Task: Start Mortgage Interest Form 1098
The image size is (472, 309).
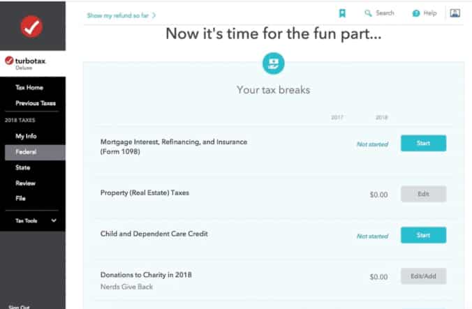Action: 424,143
